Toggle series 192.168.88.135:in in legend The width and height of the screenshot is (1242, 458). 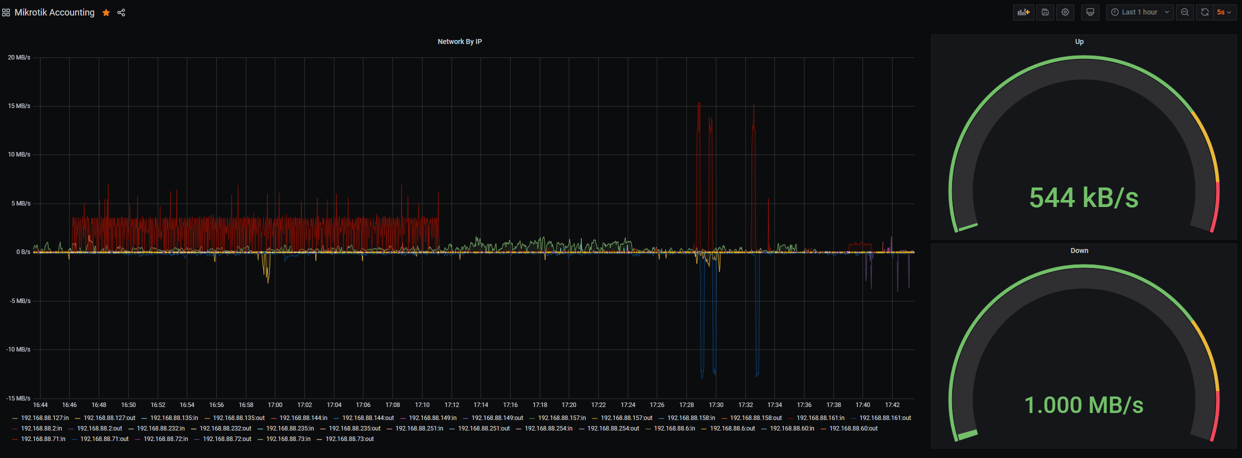pyautogui.click(x=174, y=418)
